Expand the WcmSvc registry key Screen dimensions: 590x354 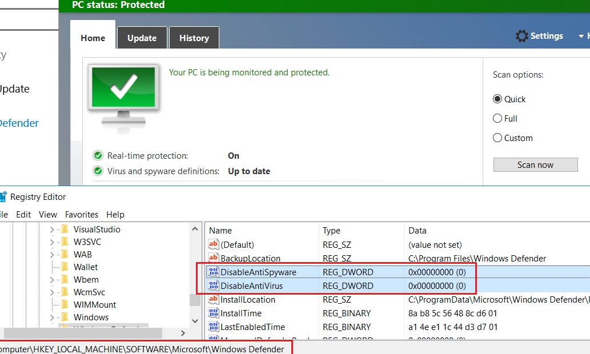(52, 292)
